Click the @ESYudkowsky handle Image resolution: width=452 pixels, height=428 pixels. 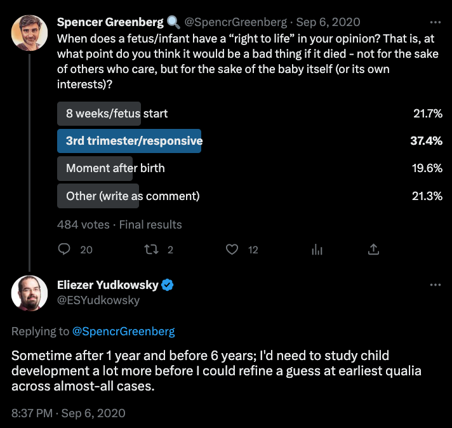(98, 300)
